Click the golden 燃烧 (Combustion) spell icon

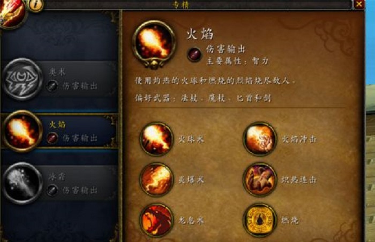click(260, 220)
